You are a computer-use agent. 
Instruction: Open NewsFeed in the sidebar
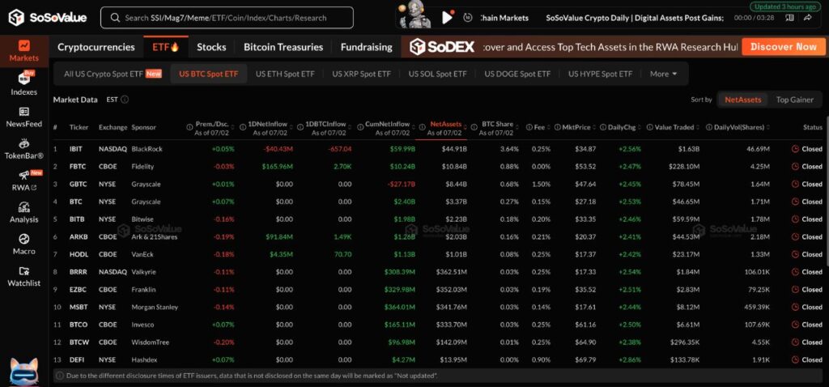(x=23, y=117)
